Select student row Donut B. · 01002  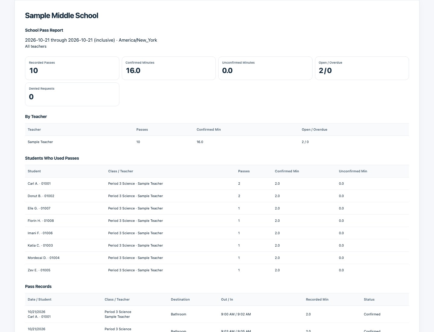[x=217, y=196]
